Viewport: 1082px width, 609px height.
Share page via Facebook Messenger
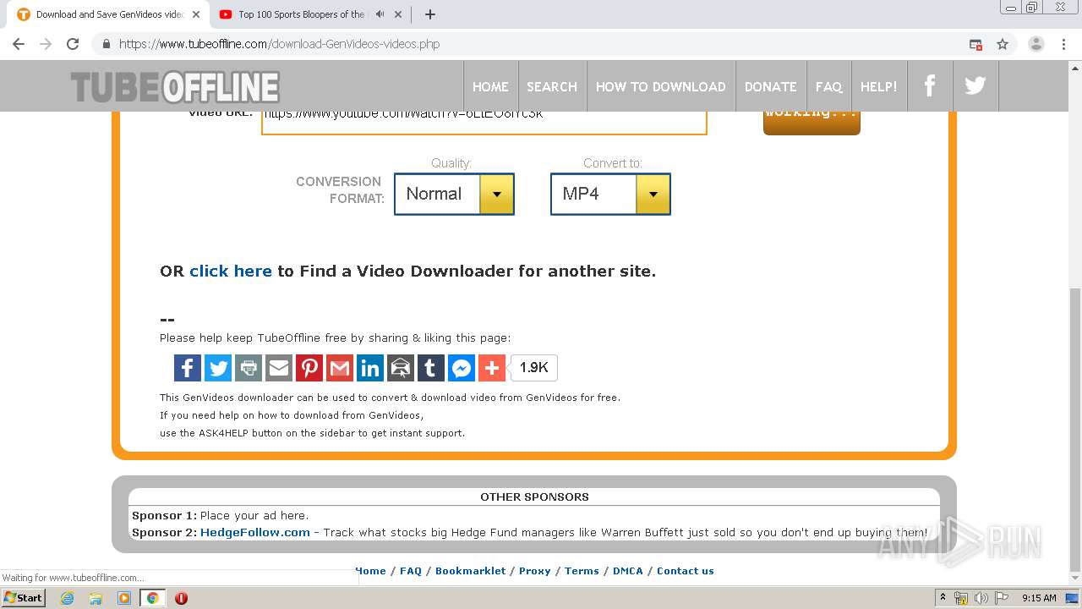(x=462, y=368)
